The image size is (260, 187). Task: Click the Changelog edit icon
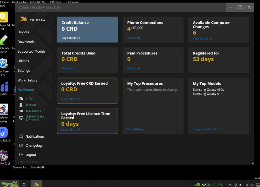(x=21, y=146)
